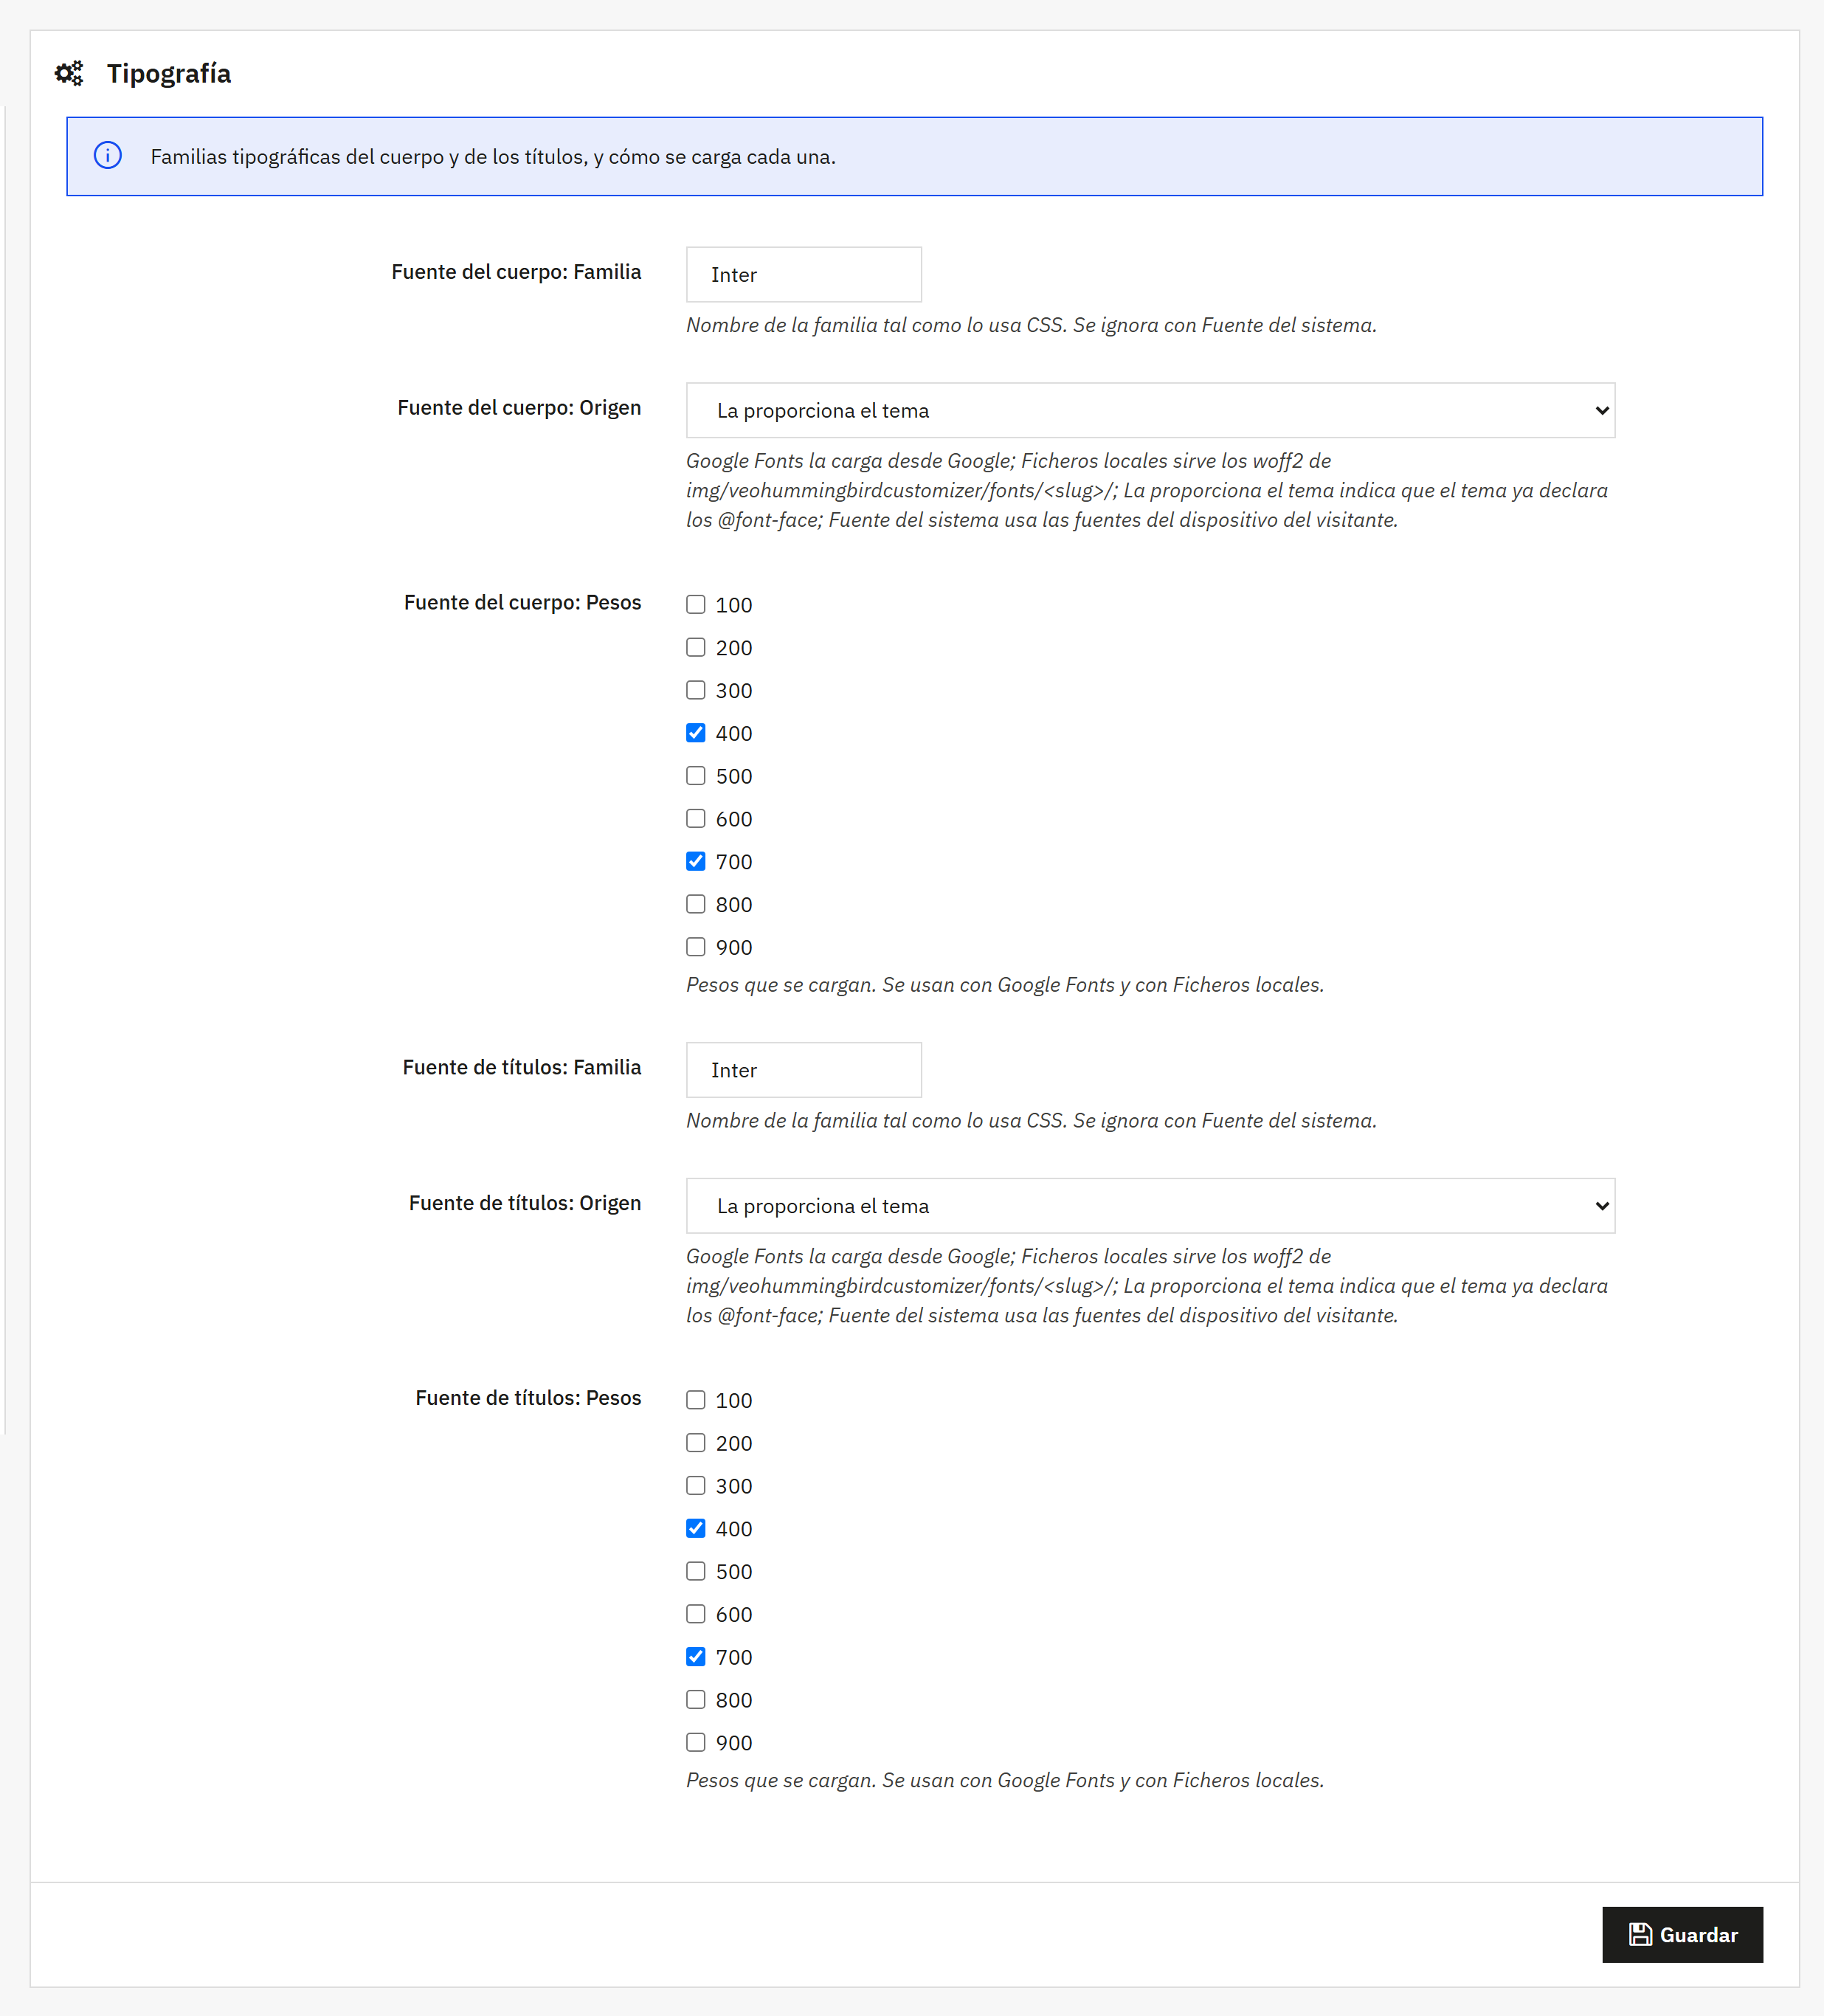Check the 100 weight for Fuente del cuerpo
Image resolution: width=1824 pixels, height=2016 pixels.
tap(696, 604)
